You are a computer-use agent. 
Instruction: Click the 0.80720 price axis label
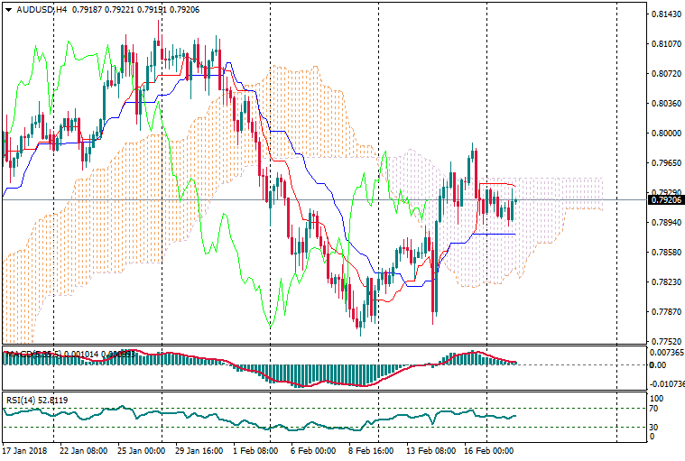665,74
